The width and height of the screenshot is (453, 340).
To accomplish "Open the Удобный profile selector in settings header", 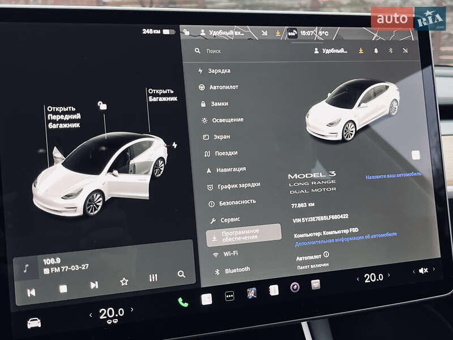I will pyautogui.click(x=331, y=51).
